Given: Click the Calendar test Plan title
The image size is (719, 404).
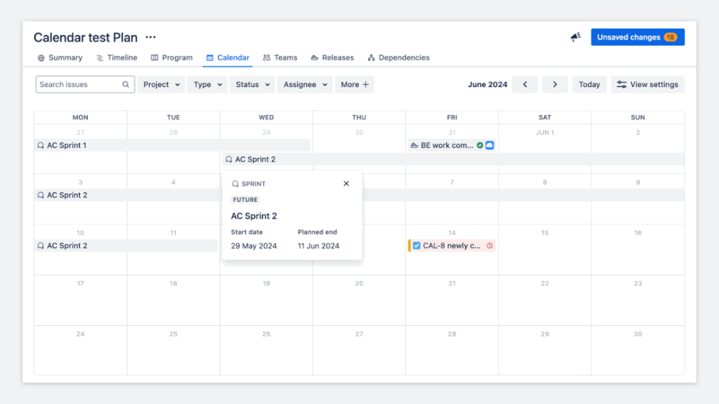Looking at the screenshot, I should 86,37.
